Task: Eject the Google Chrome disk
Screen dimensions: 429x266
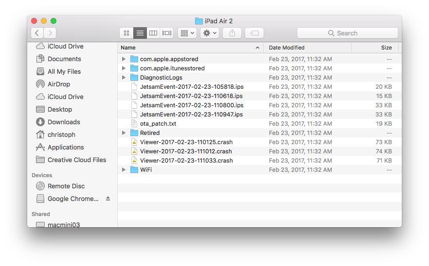Action: click(x=108, y=199)
